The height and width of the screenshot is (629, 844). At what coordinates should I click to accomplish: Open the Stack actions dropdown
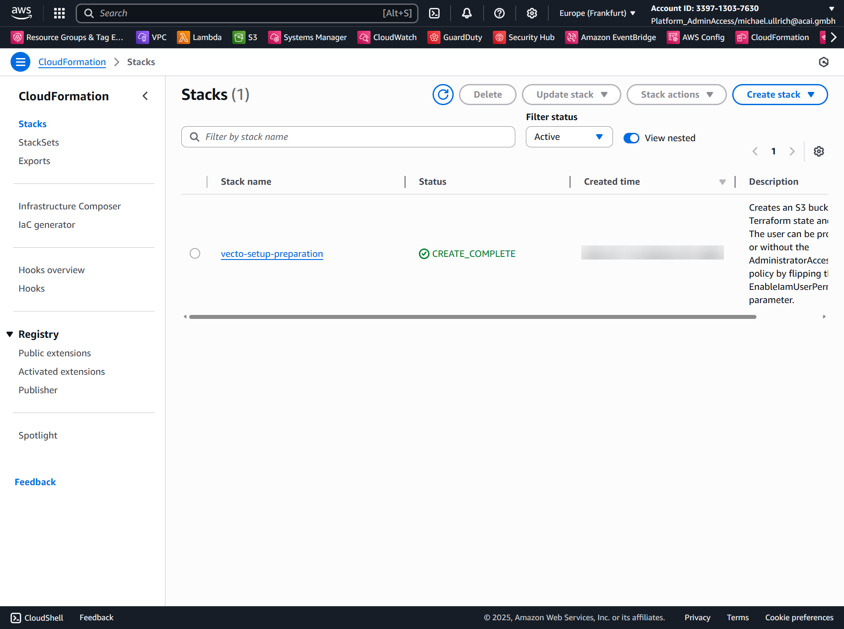pyautogui.click(x=676, y=95)
